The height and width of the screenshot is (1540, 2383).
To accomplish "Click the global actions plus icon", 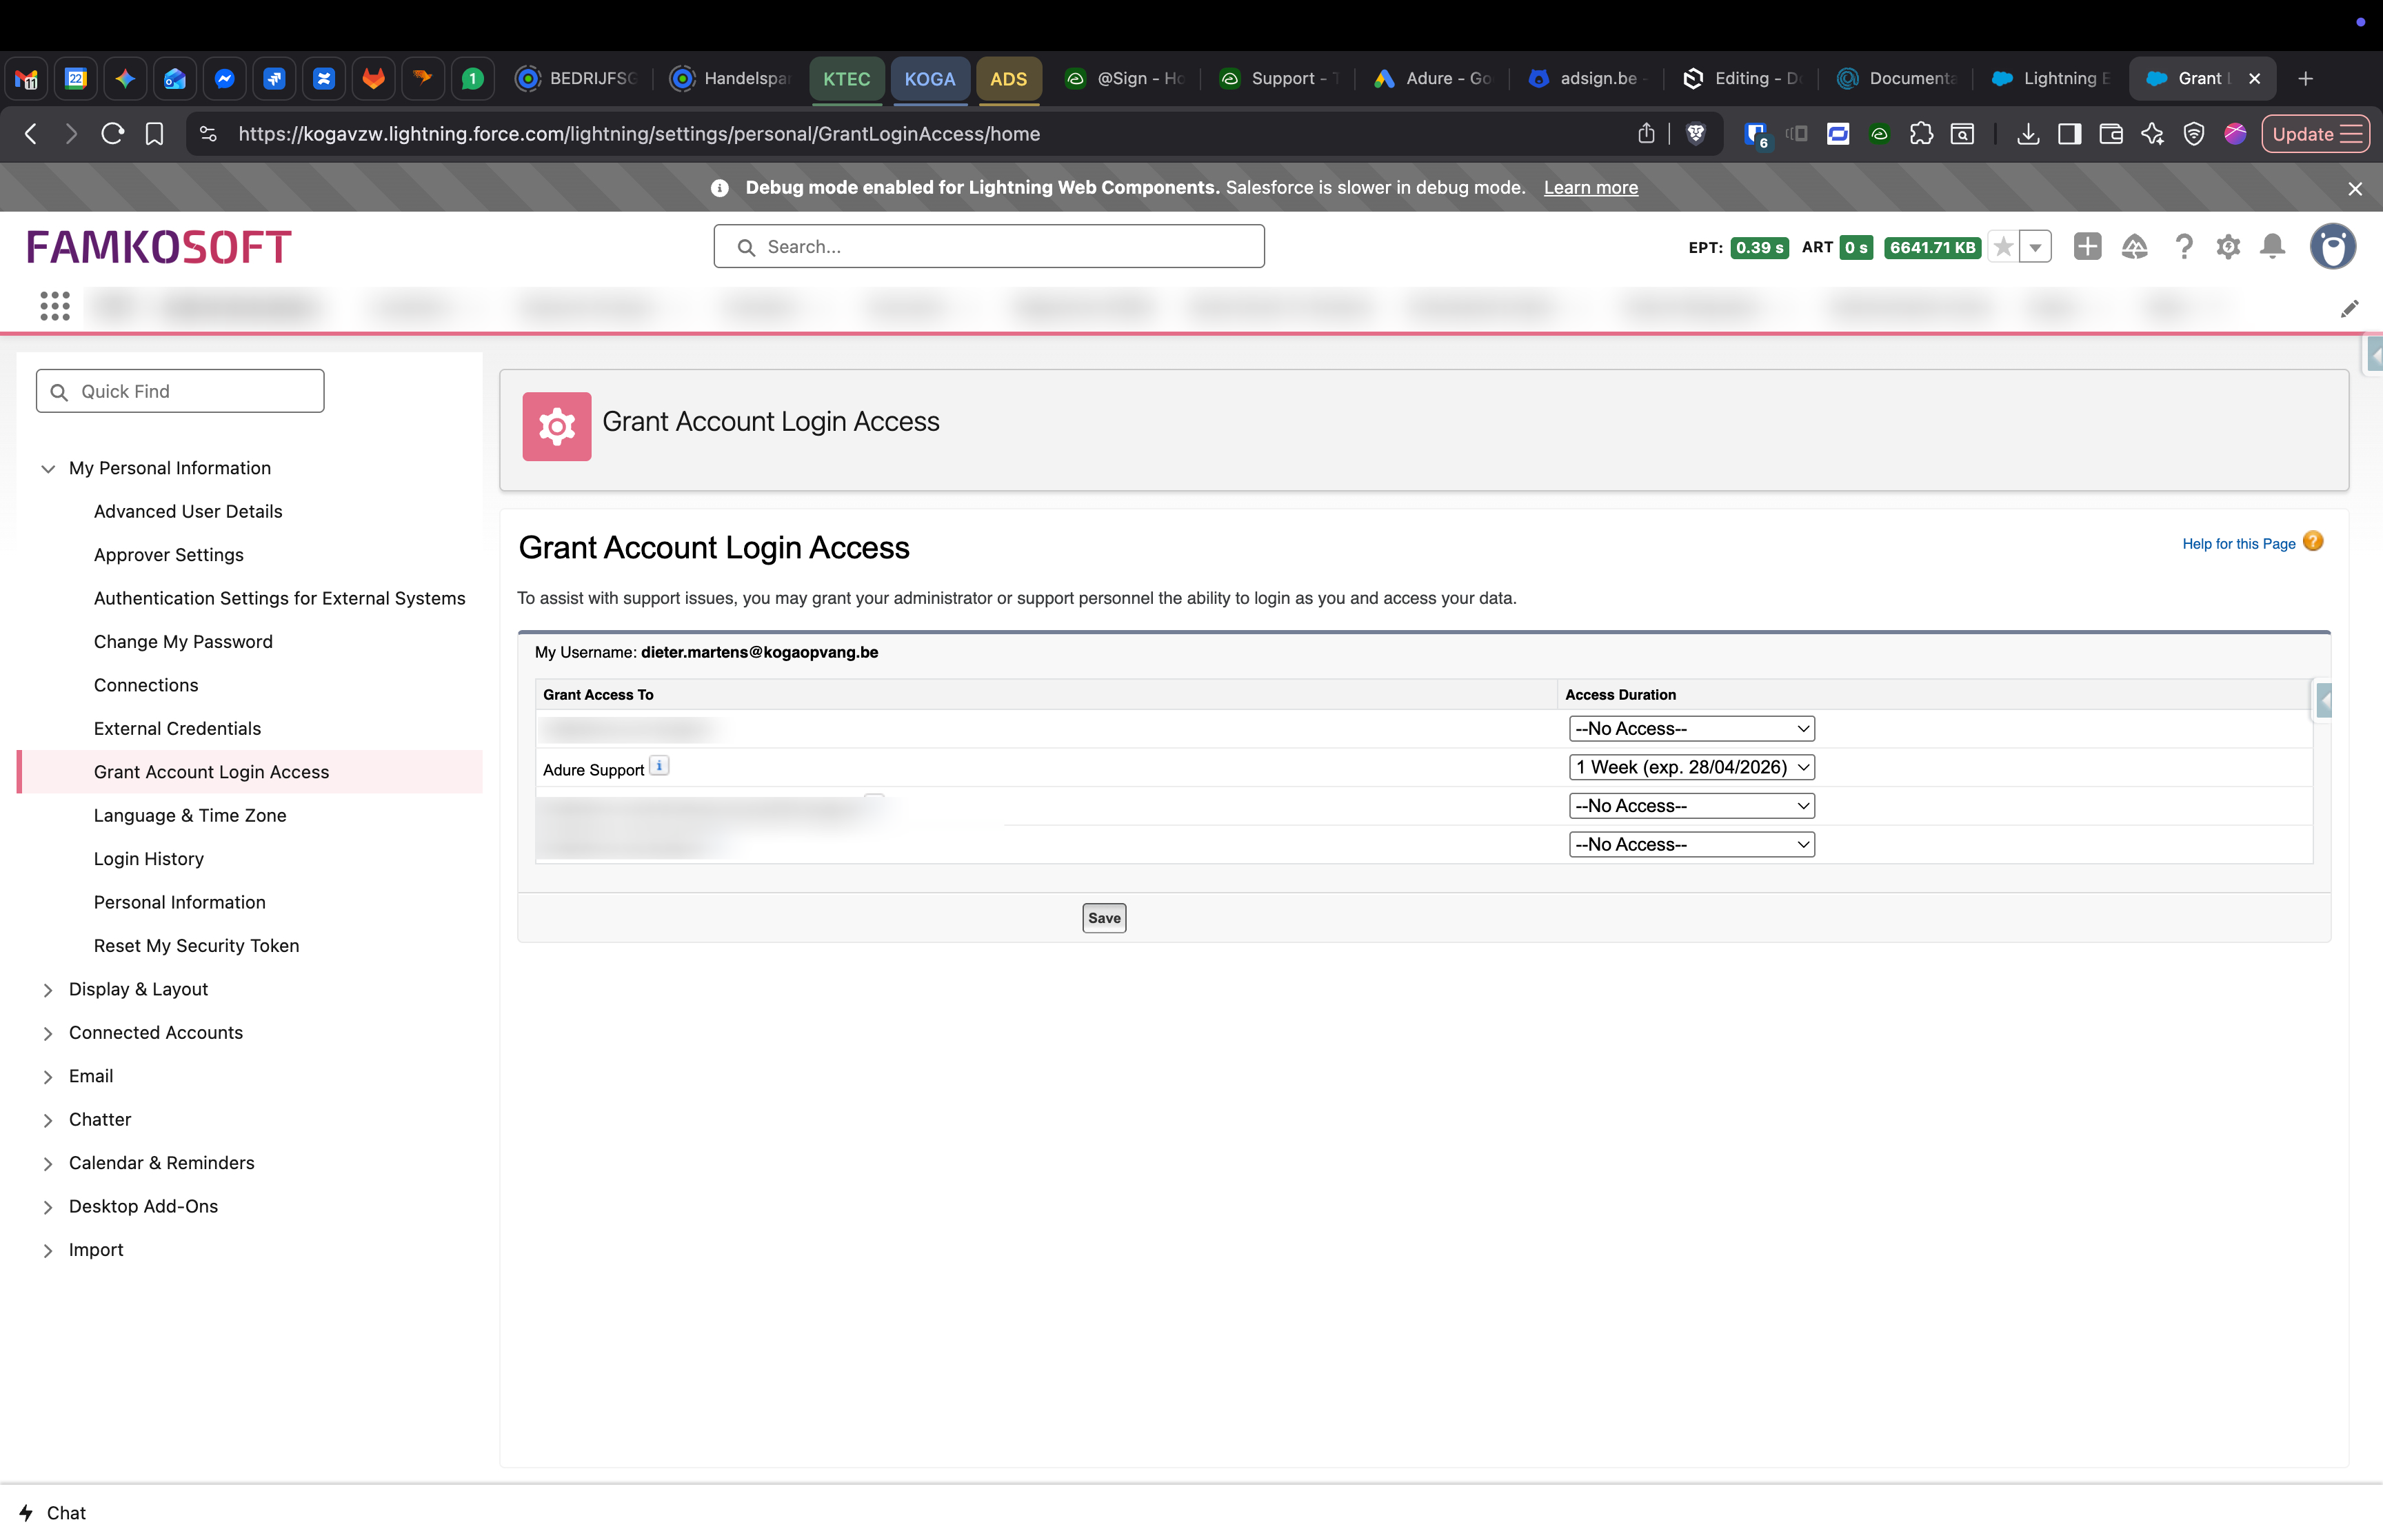I will coord(2087,247).
